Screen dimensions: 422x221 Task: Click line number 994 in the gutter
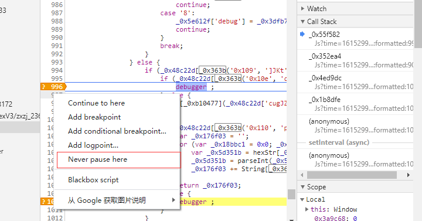click(x=57, y=70)
